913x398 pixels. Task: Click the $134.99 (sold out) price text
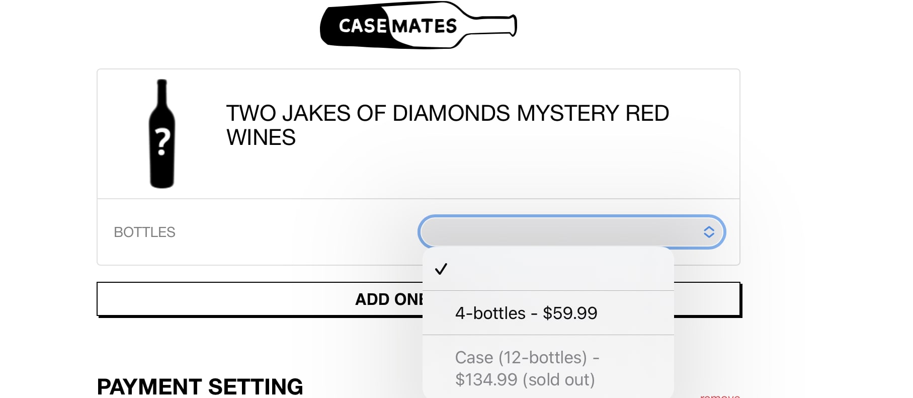pos(525,379)
